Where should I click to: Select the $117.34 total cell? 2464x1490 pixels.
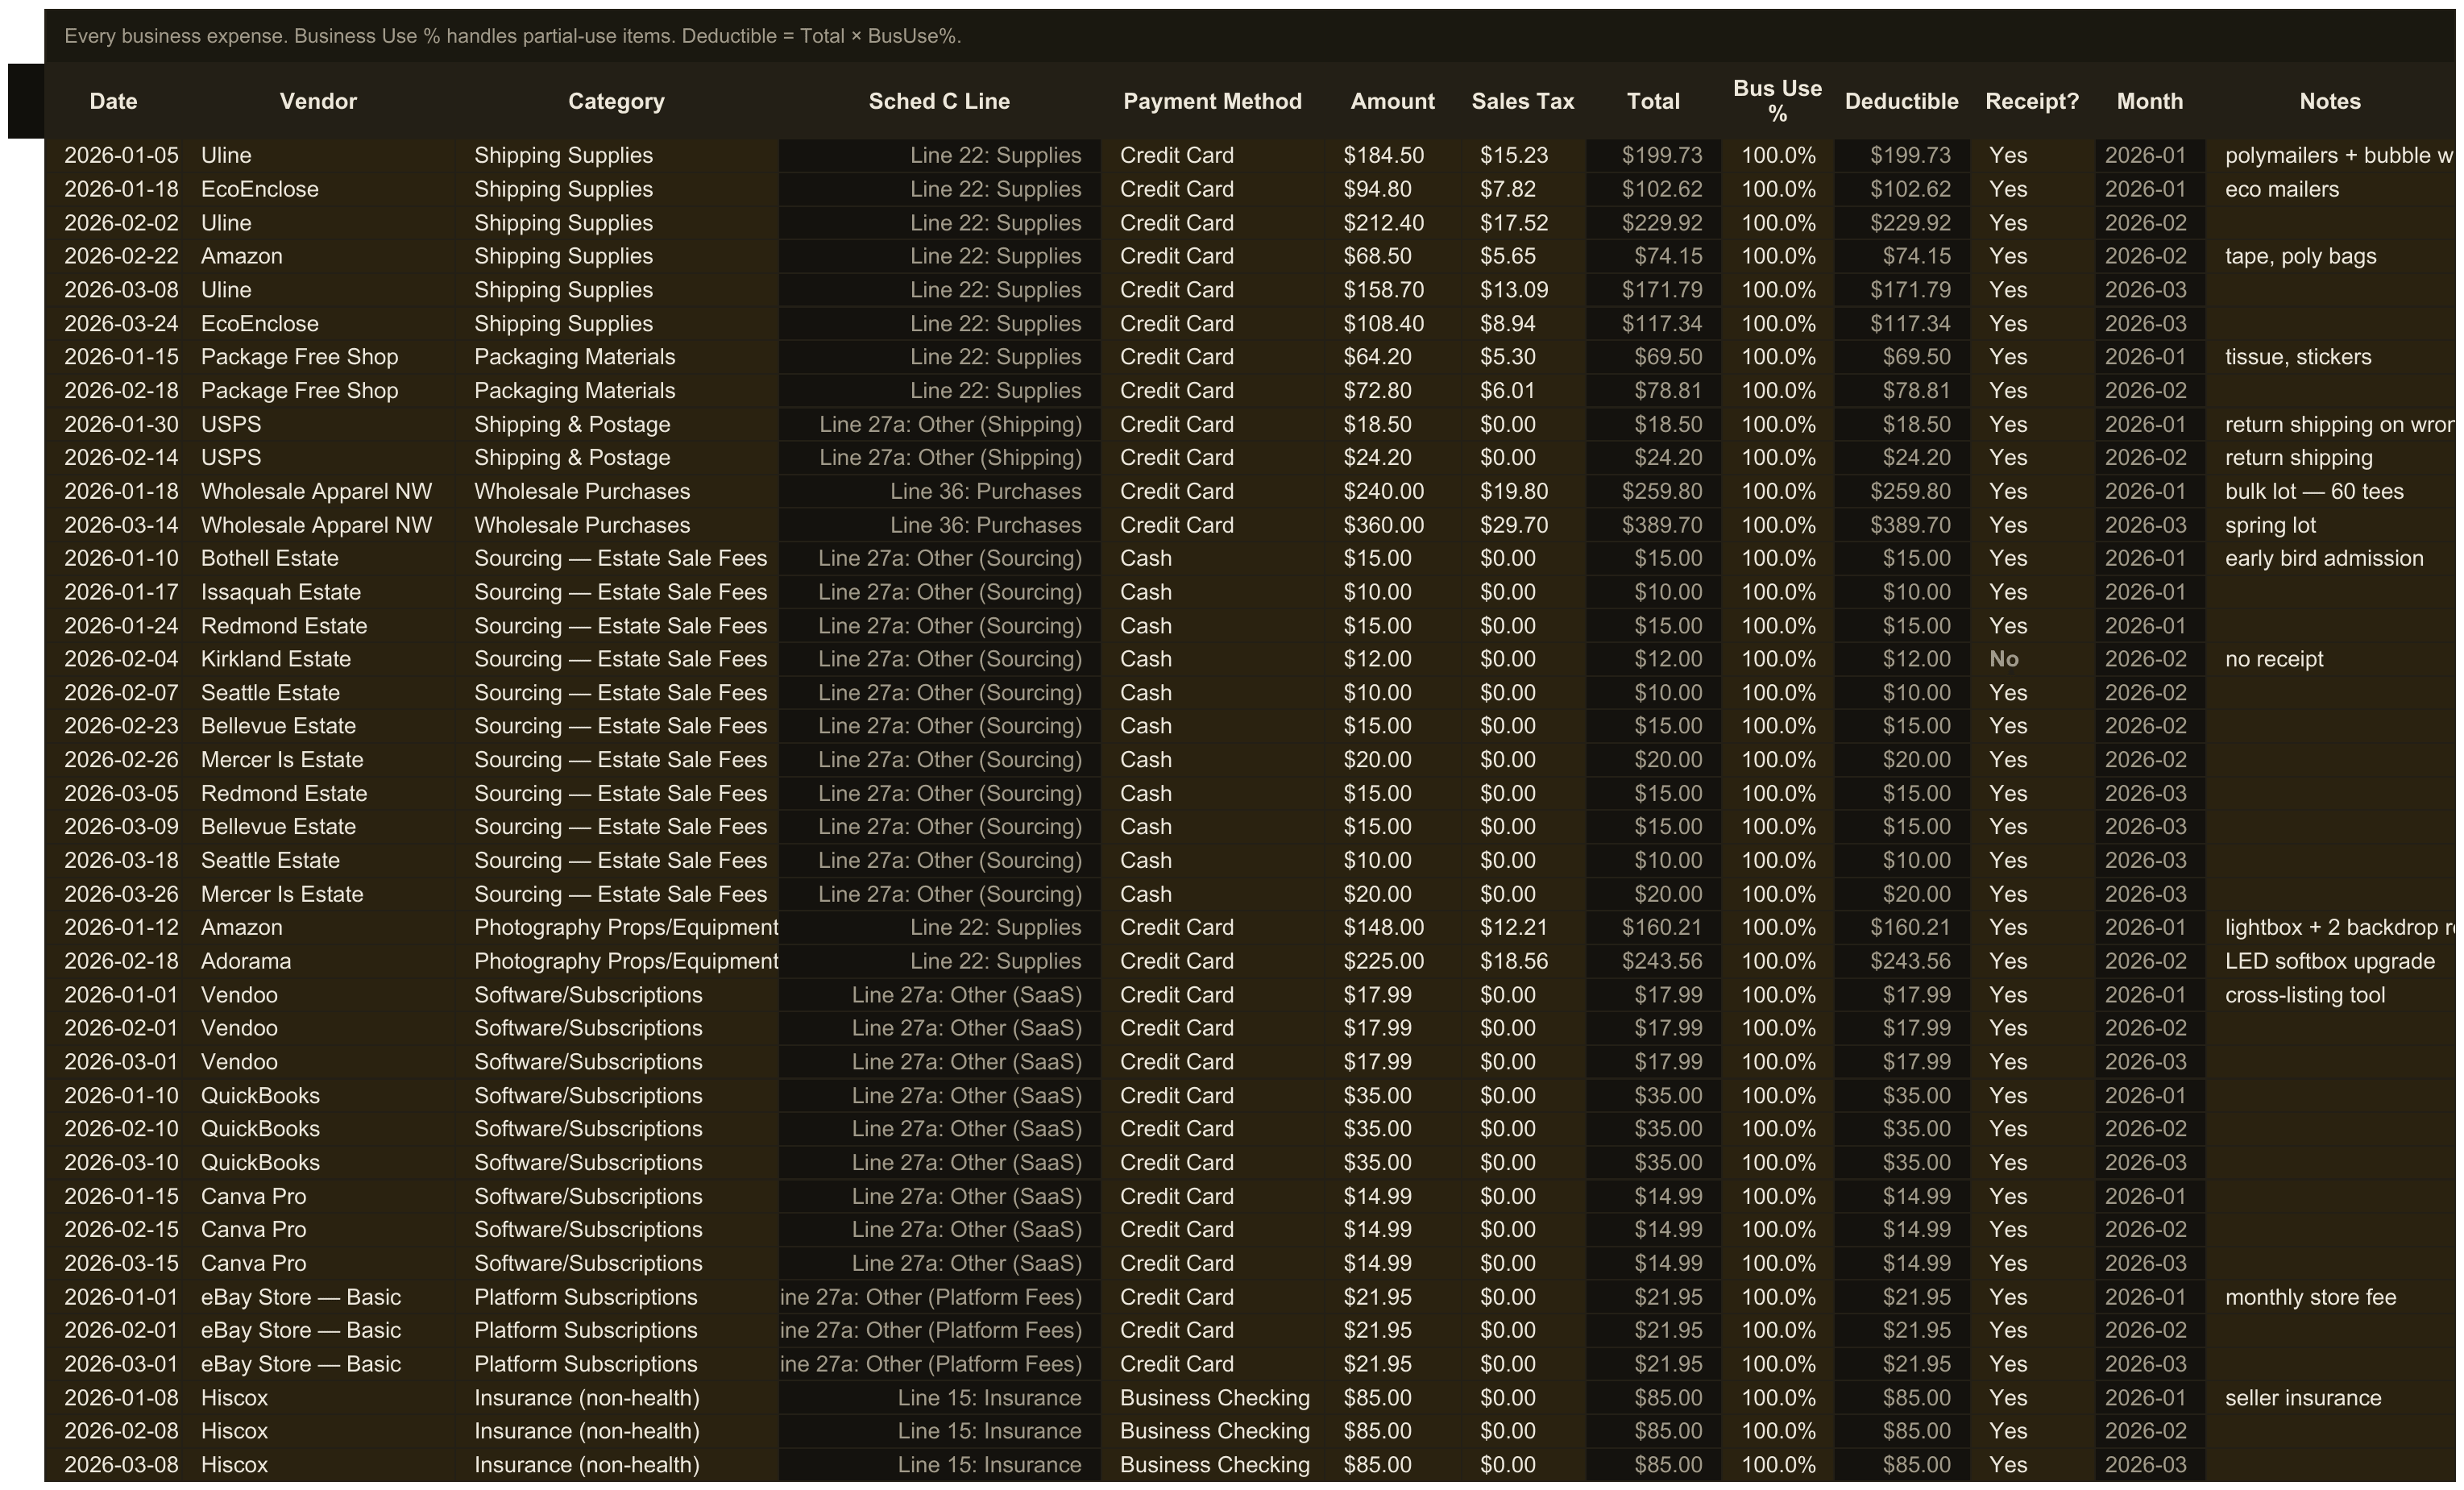[x=1653, y=324]
